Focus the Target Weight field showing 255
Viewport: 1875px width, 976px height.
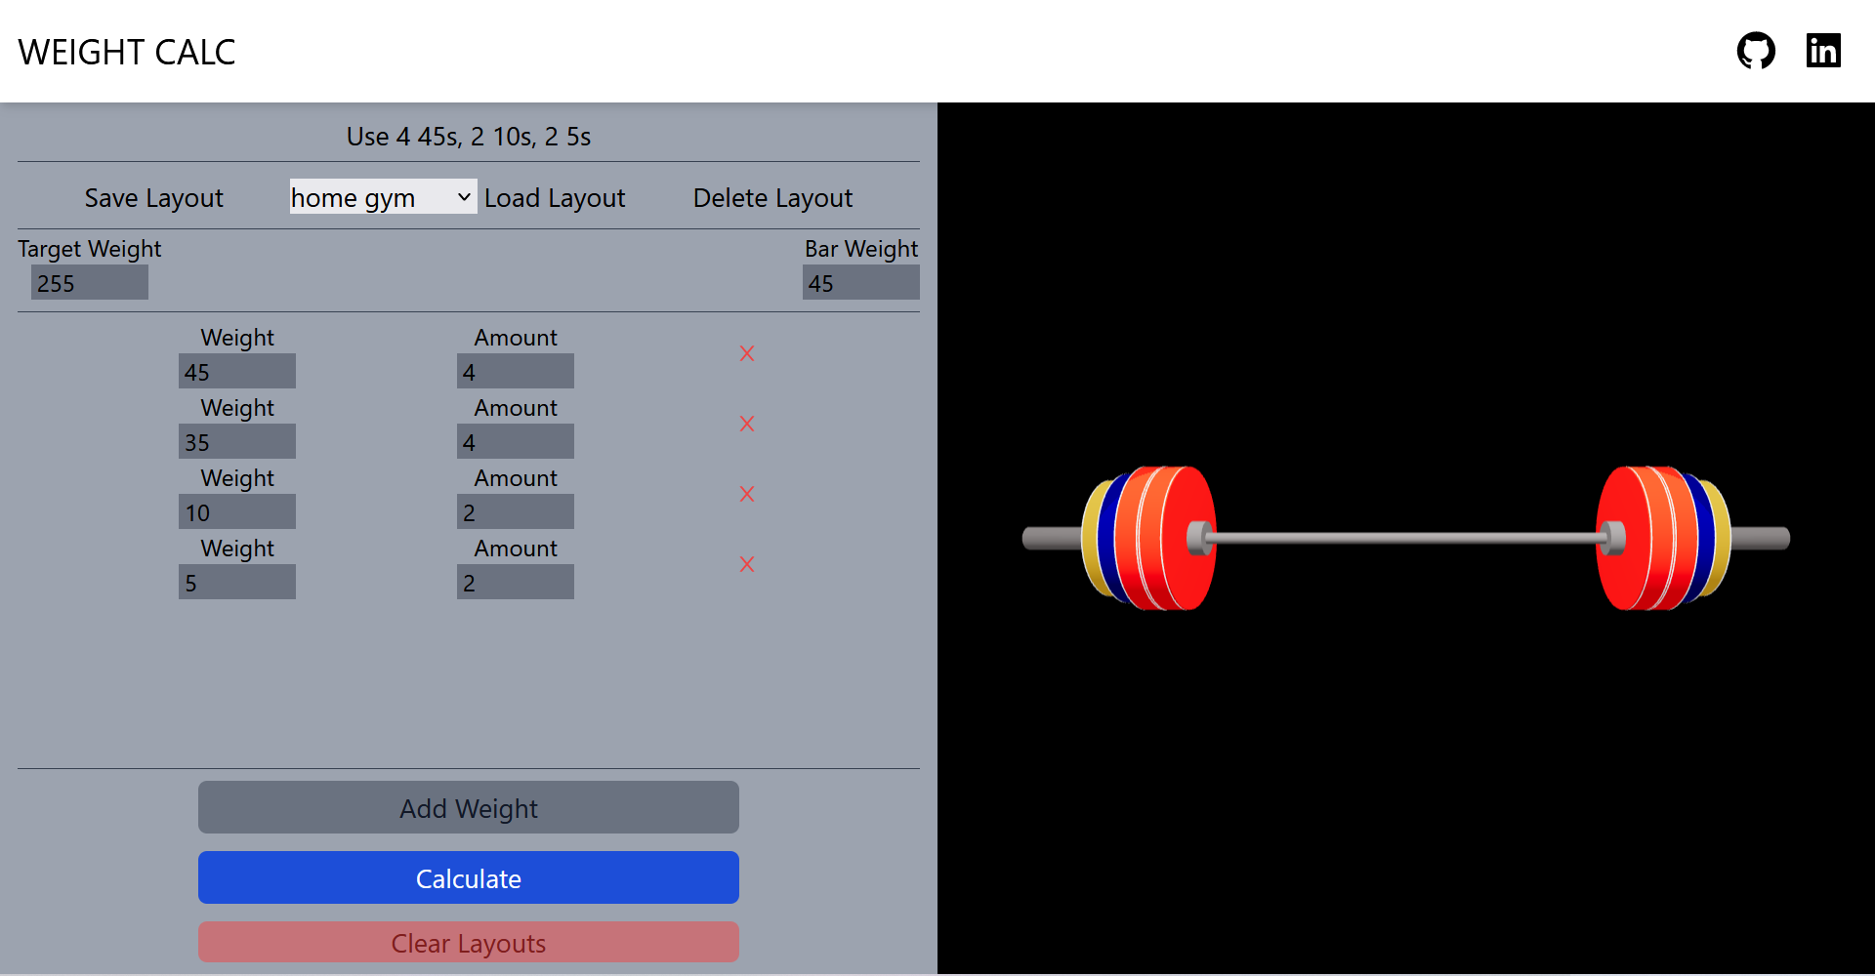pos(90,283)
